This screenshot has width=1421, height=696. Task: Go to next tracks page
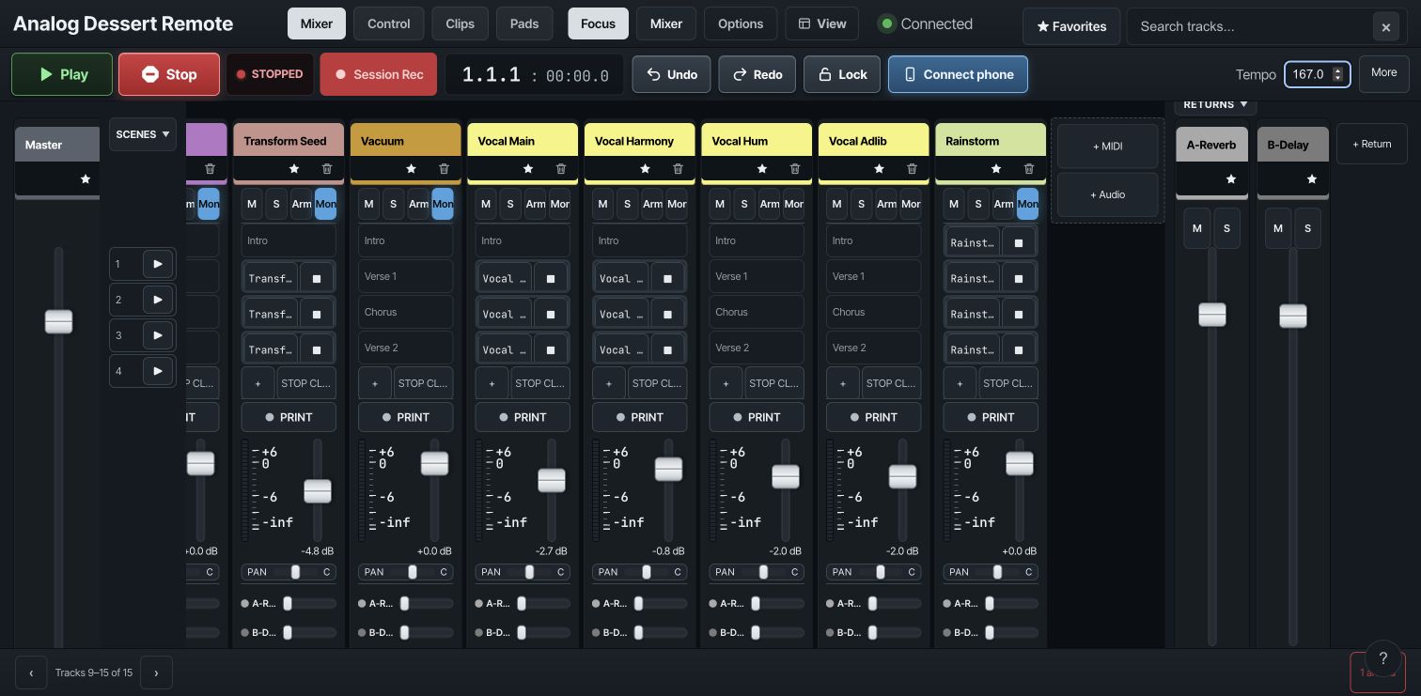point(156,673)
